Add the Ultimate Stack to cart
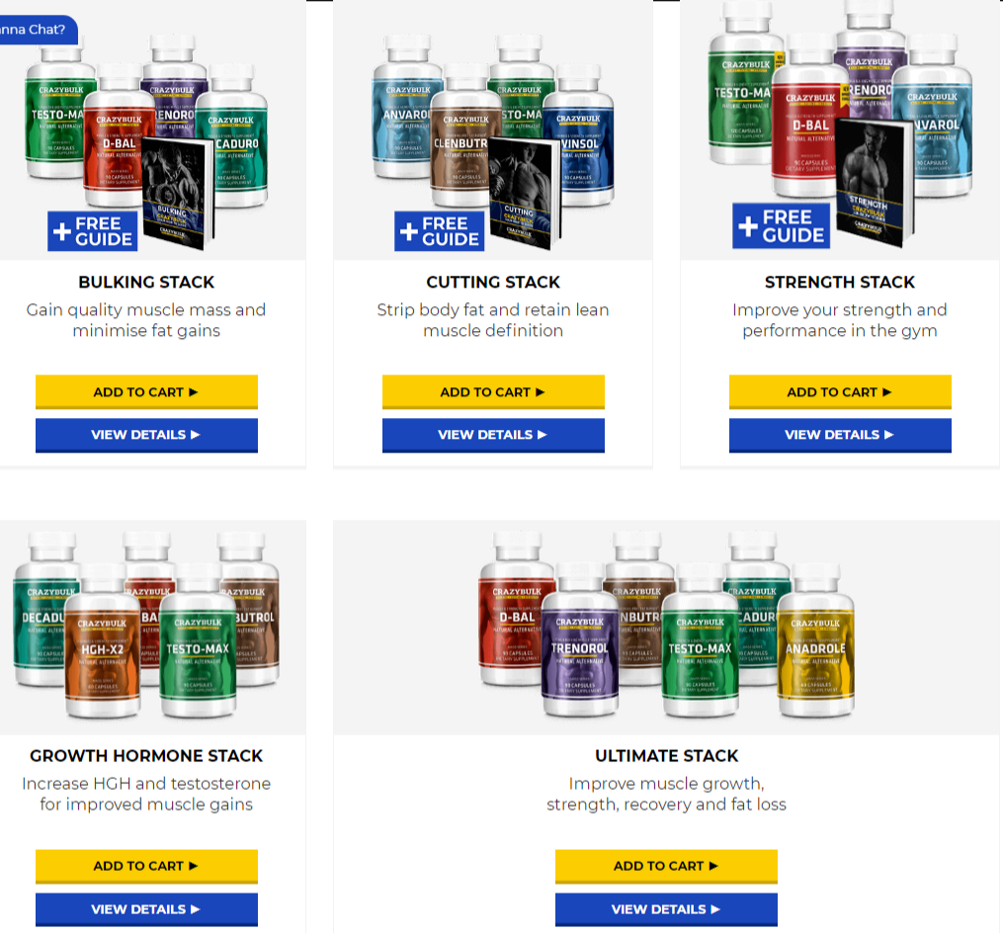Image resolution: width=1003 pixels, height=933 pixels. click(666, 866)
